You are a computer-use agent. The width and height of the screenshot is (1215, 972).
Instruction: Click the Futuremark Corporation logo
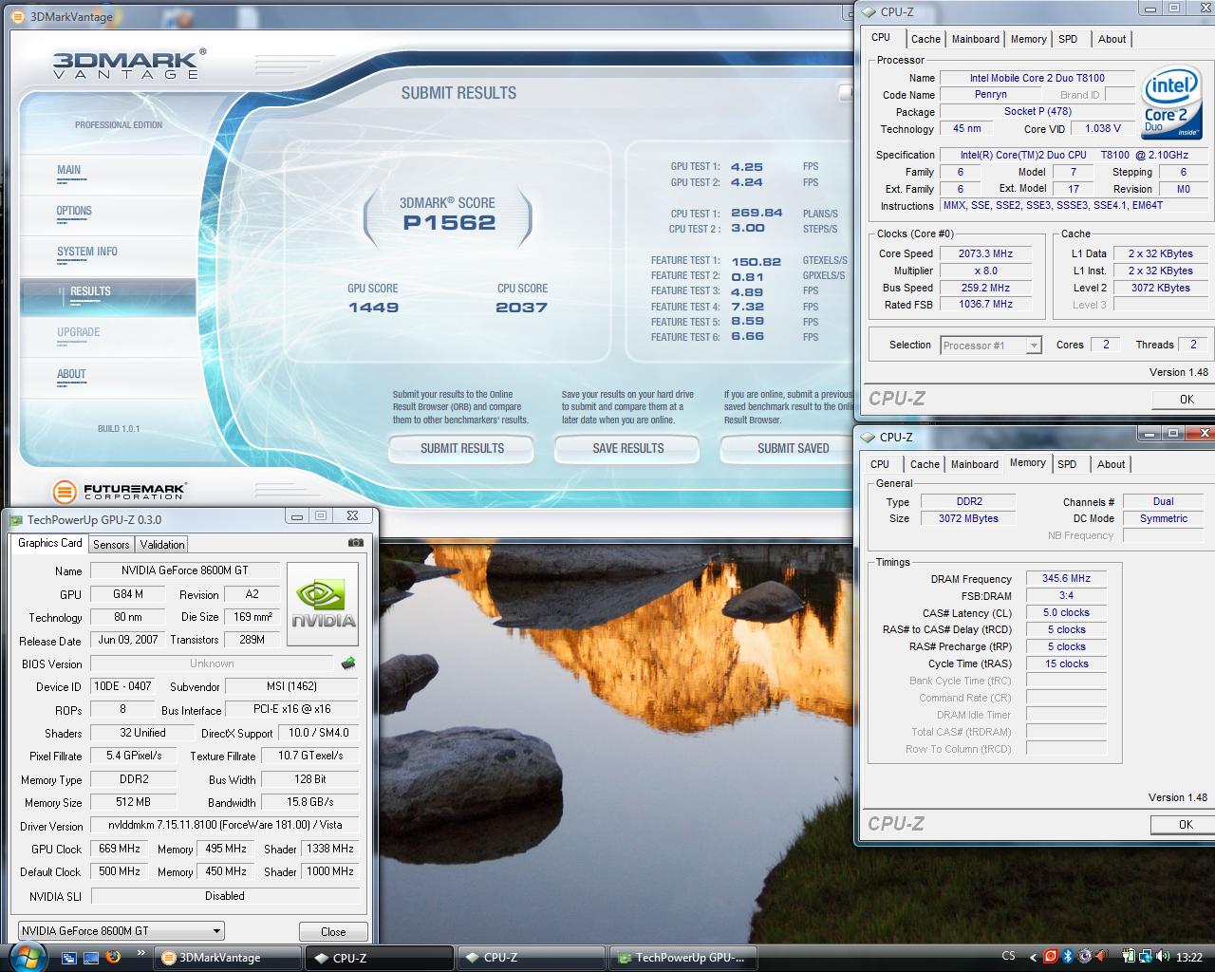coord(120,491)
